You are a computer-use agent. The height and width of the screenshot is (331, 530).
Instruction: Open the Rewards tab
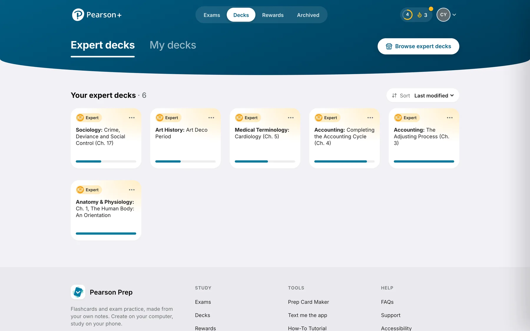[273, 15]
